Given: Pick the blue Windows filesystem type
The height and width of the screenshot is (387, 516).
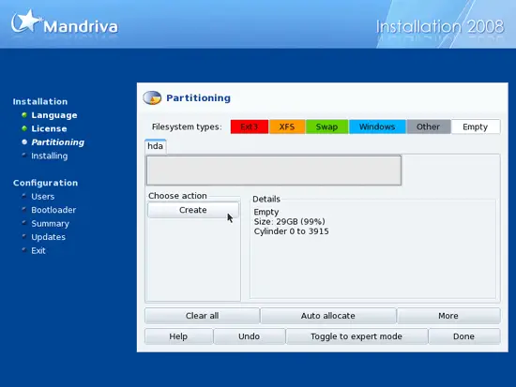Looking at the screenshot, I should tap(377, 127).
